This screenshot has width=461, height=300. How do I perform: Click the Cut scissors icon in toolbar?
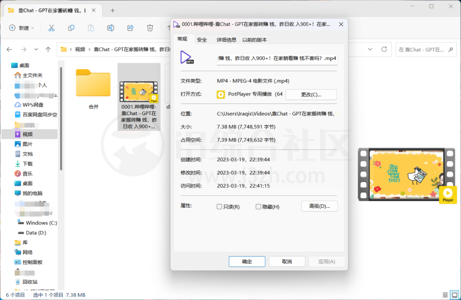point(52,28)
